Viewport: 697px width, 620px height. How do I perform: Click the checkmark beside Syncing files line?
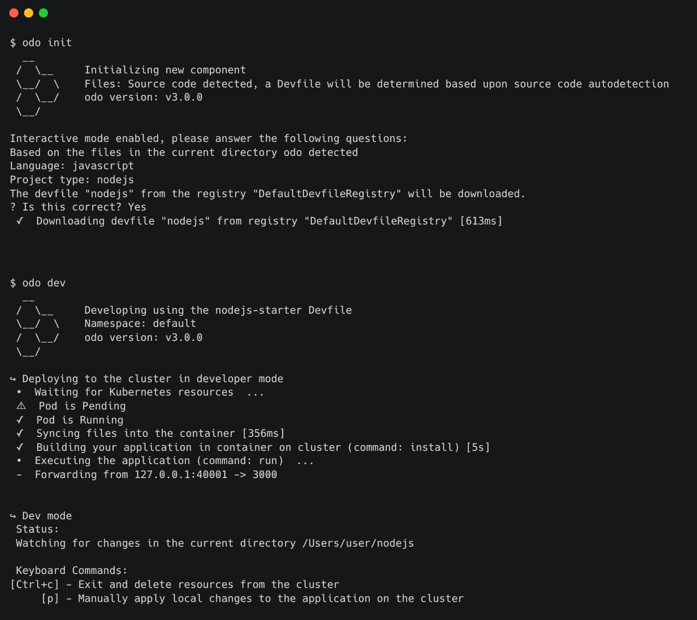[x=20, y=433]
